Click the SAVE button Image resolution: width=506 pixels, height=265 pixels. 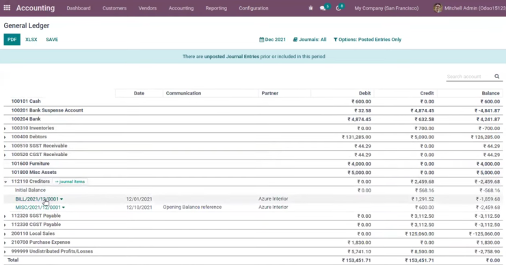click(52, 40)
